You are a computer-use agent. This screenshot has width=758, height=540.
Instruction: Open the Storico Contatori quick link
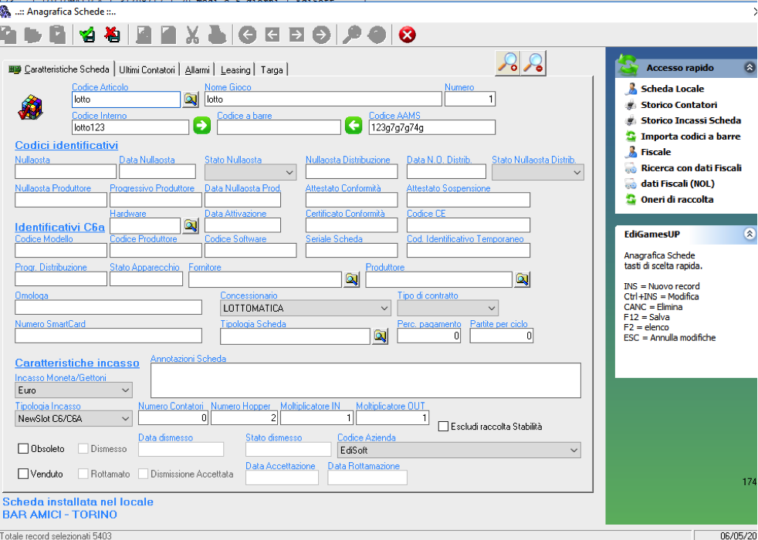(678, 105)
